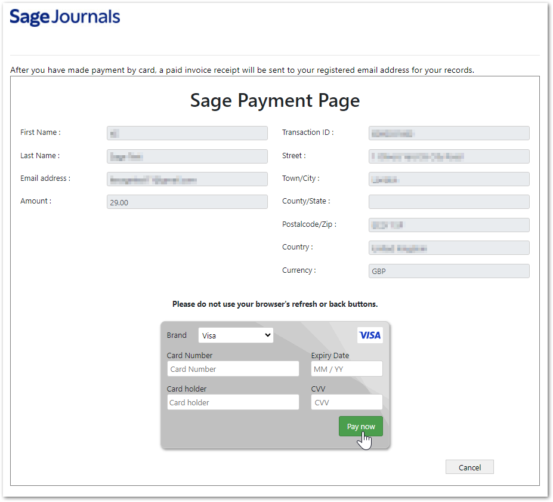Focus the Card Number input field
This screenshot has width=553, height=502.
pos(233,369)
